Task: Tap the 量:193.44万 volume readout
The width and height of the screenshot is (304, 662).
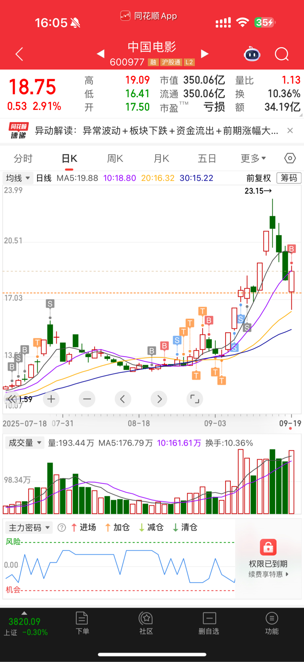Action: 71,443
